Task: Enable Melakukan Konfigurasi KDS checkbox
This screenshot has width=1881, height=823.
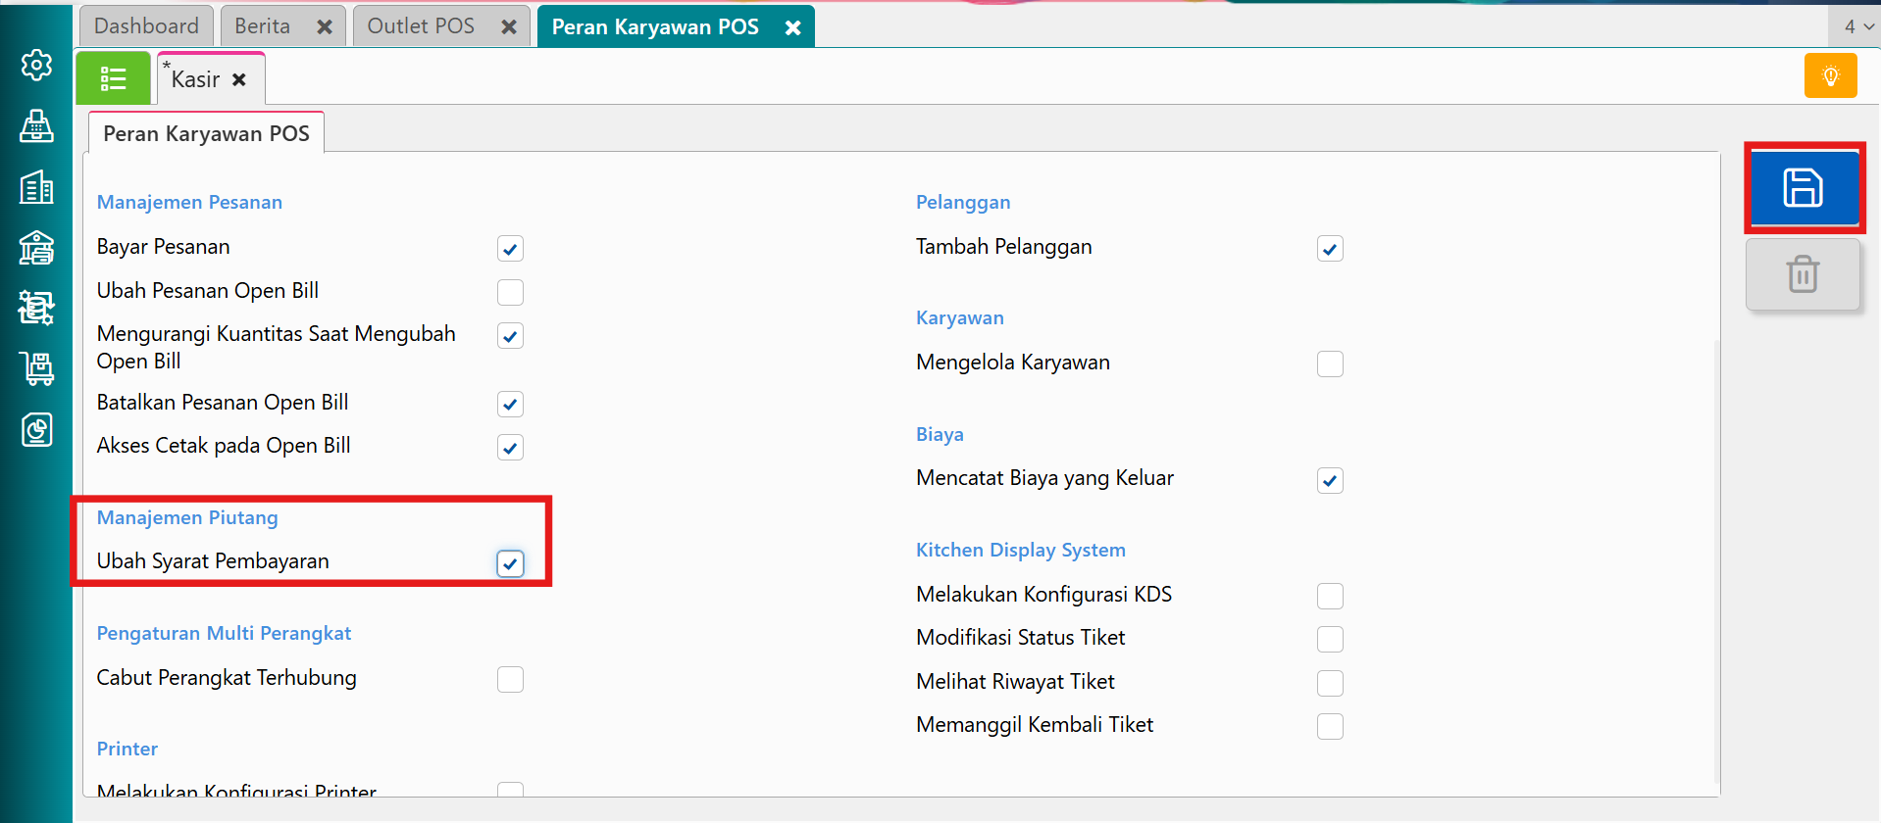Action: point(1330,596)
